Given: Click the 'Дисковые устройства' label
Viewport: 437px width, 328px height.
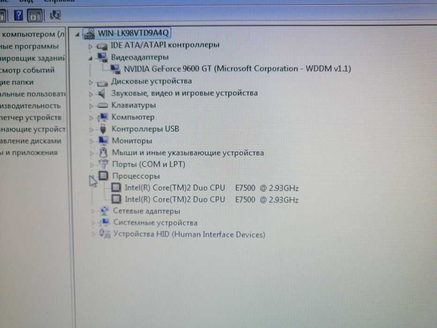Looking at the screenshot, I should pos(152,81).
